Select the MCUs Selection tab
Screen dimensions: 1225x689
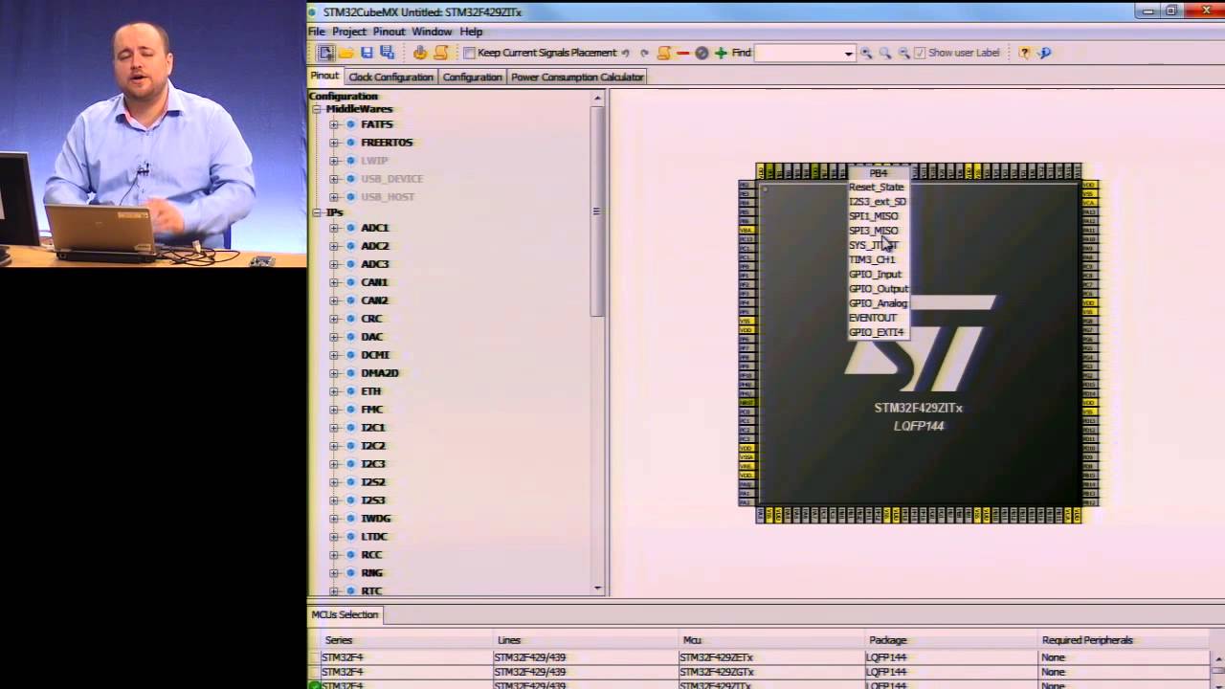(x=345, y=614)
